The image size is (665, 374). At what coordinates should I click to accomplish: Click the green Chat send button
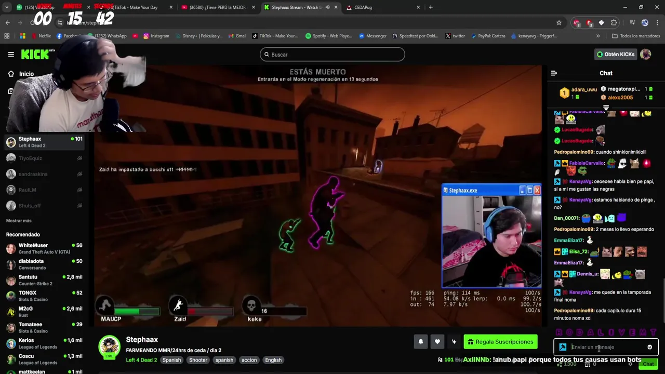[648, 364]
